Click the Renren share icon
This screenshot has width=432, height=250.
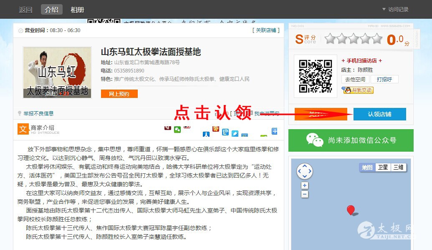tap(206, 135)
